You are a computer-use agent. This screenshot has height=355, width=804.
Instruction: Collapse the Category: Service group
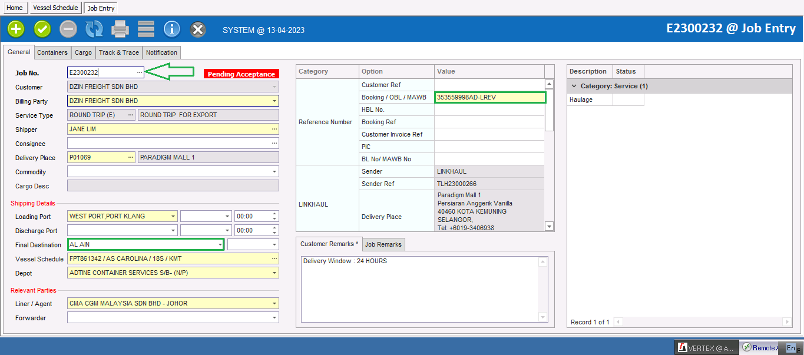click(x=574, y=86)
